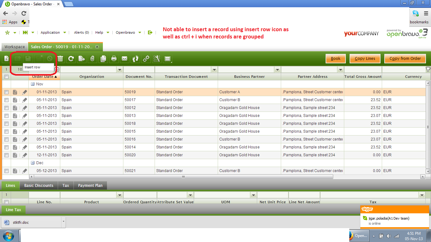This screenshot has height=242, width=431.
Task: Collapse the Nov group
Action: [32, 84]
